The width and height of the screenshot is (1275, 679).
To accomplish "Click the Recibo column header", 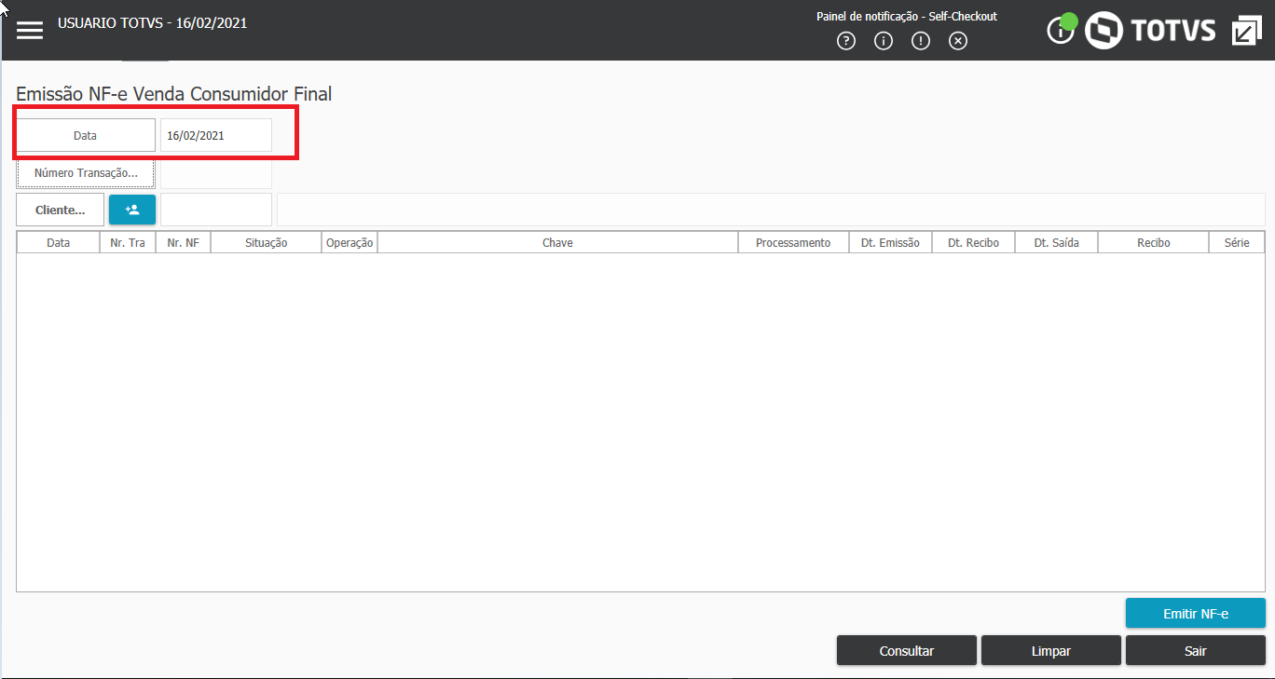I will (1154, 242).
